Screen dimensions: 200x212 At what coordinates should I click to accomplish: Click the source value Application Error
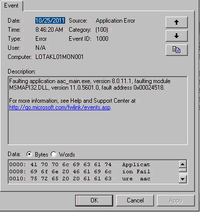coord(116,21)
